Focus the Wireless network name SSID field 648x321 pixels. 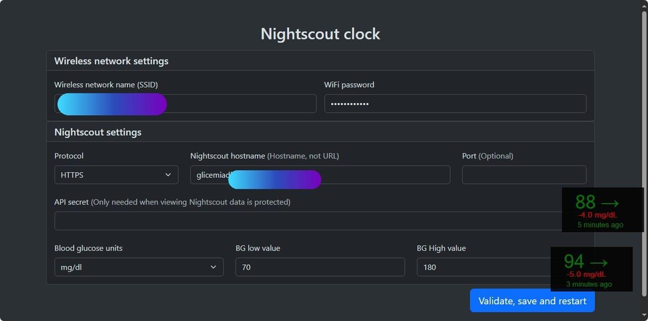185,104
